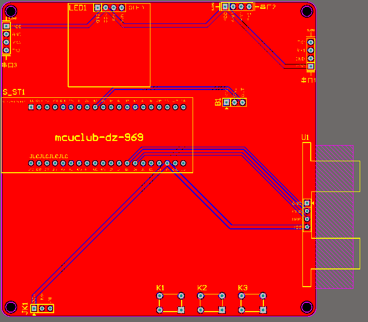Screen dimensions: 368x322
Task: Select the top-left mounting hole
Action: pyautogui.click(x=11, y=11)
